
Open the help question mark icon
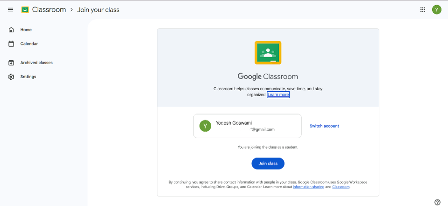pos(437,202)
